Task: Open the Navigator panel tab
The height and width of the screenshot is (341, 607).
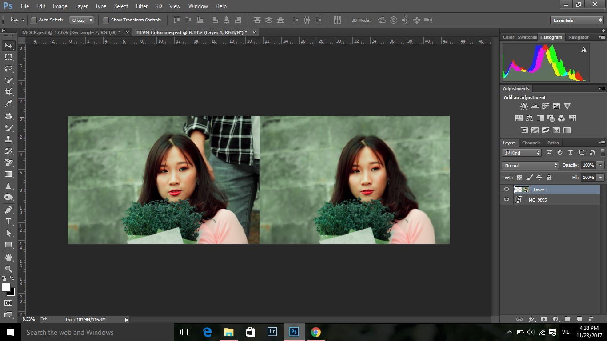Action: [x=578, y=37]
